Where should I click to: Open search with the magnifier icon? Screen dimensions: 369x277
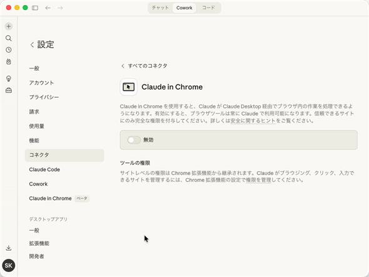9,38
